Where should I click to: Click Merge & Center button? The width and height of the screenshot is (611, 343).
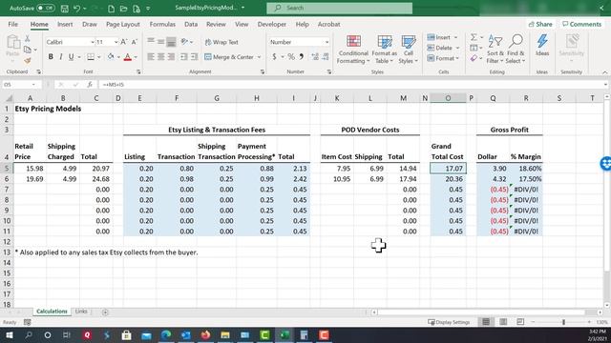(x=229, y=57)
